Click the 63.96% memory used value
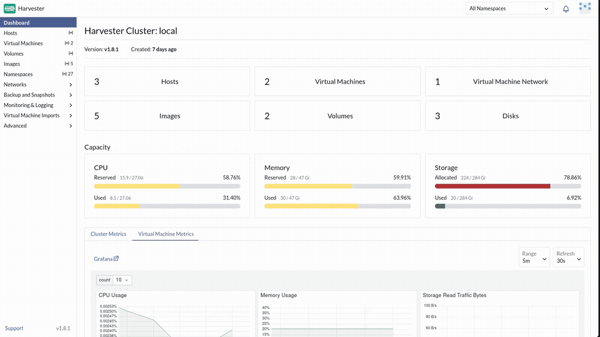The image size is (600, 337). pos(402,198)
